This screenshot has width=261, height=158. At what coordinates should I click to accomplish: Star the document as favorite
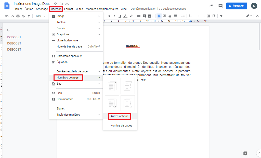click(x=55, y=4)
